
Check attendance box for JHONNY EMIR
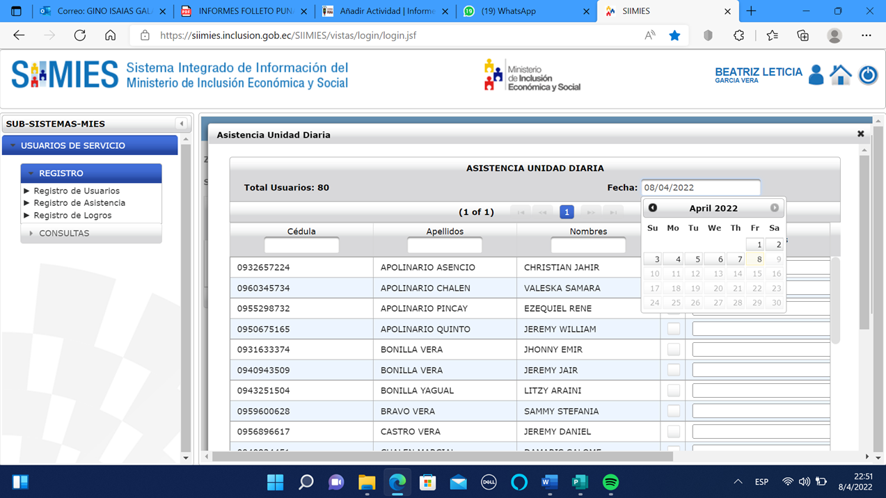[x=673, y=349]
